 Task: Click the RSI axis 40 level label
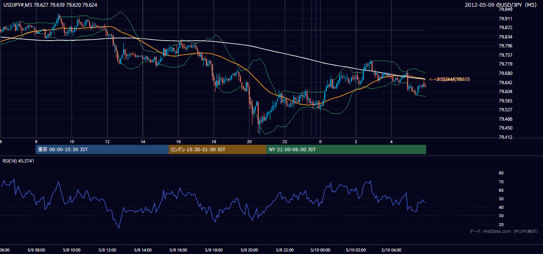point(501,207)
